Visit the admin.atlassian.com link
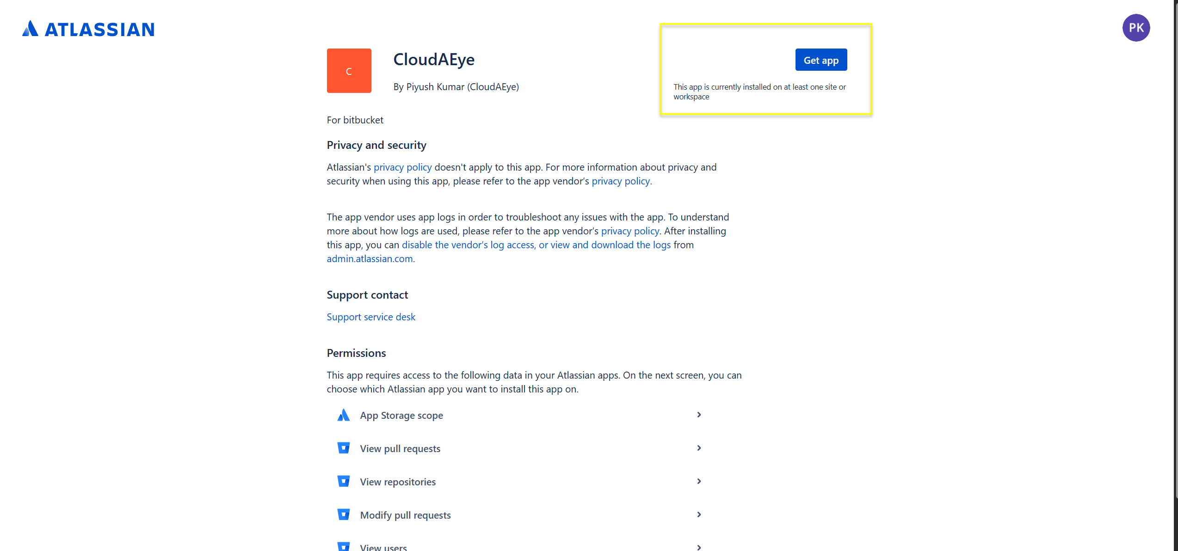Screen dimensions: 1178x551 (370, 258)
